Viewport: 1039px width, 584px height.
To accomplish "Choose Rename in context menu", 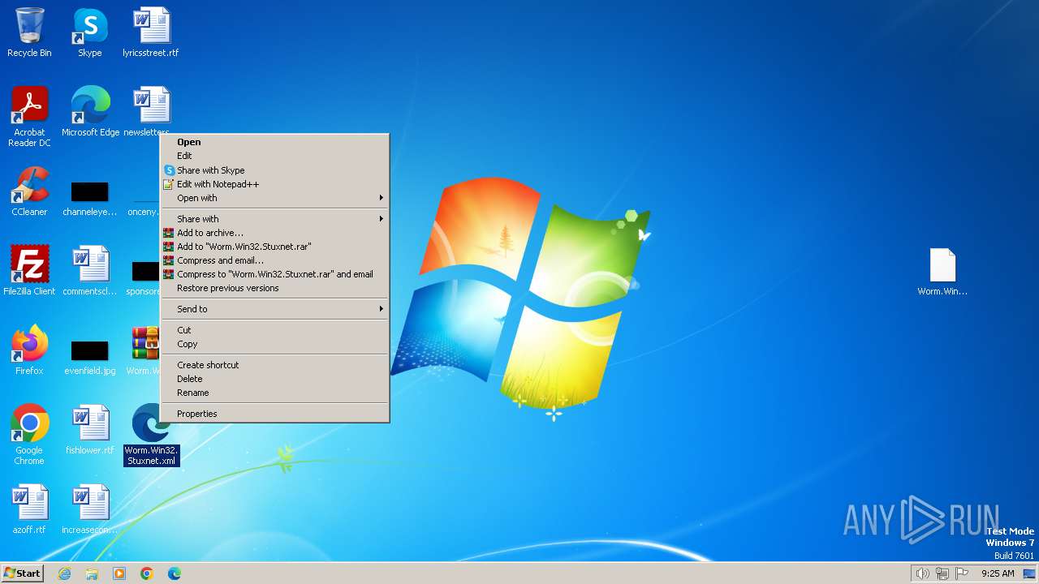I will point(275,393).
